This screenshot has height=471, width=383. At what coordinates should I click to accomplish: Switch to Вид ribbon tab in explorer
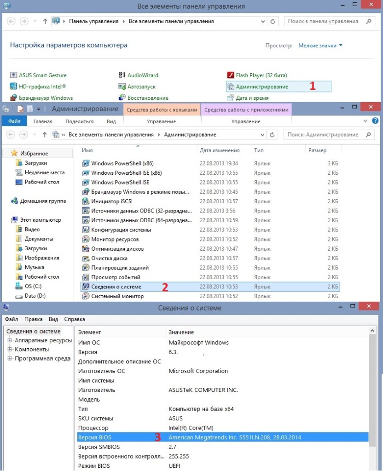111,121
